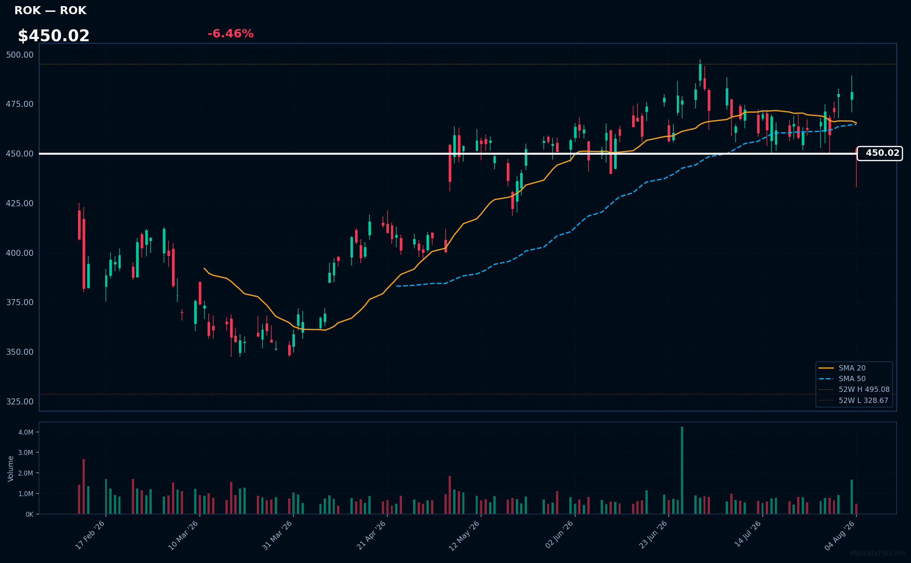Click the 400.00 price axis label
The width and height of the screenshot is (911, 563).
(x=20, y=253)
